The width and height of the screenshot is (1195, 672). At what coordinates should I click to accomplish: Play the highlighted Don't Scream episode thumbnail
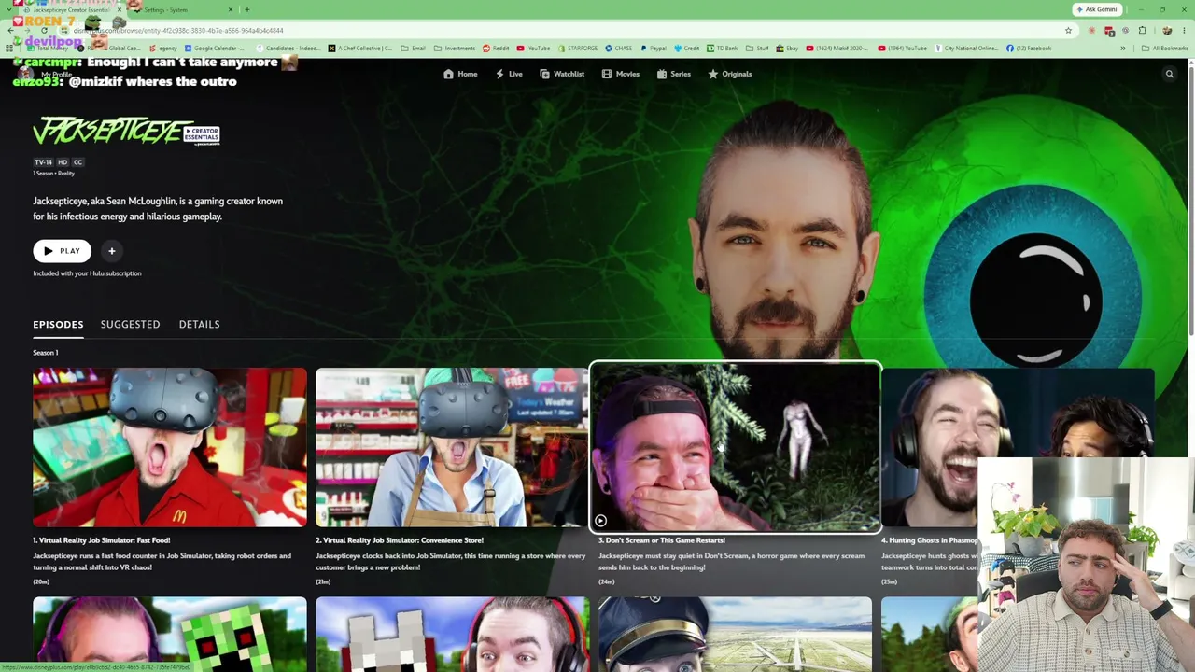[736, 447]
